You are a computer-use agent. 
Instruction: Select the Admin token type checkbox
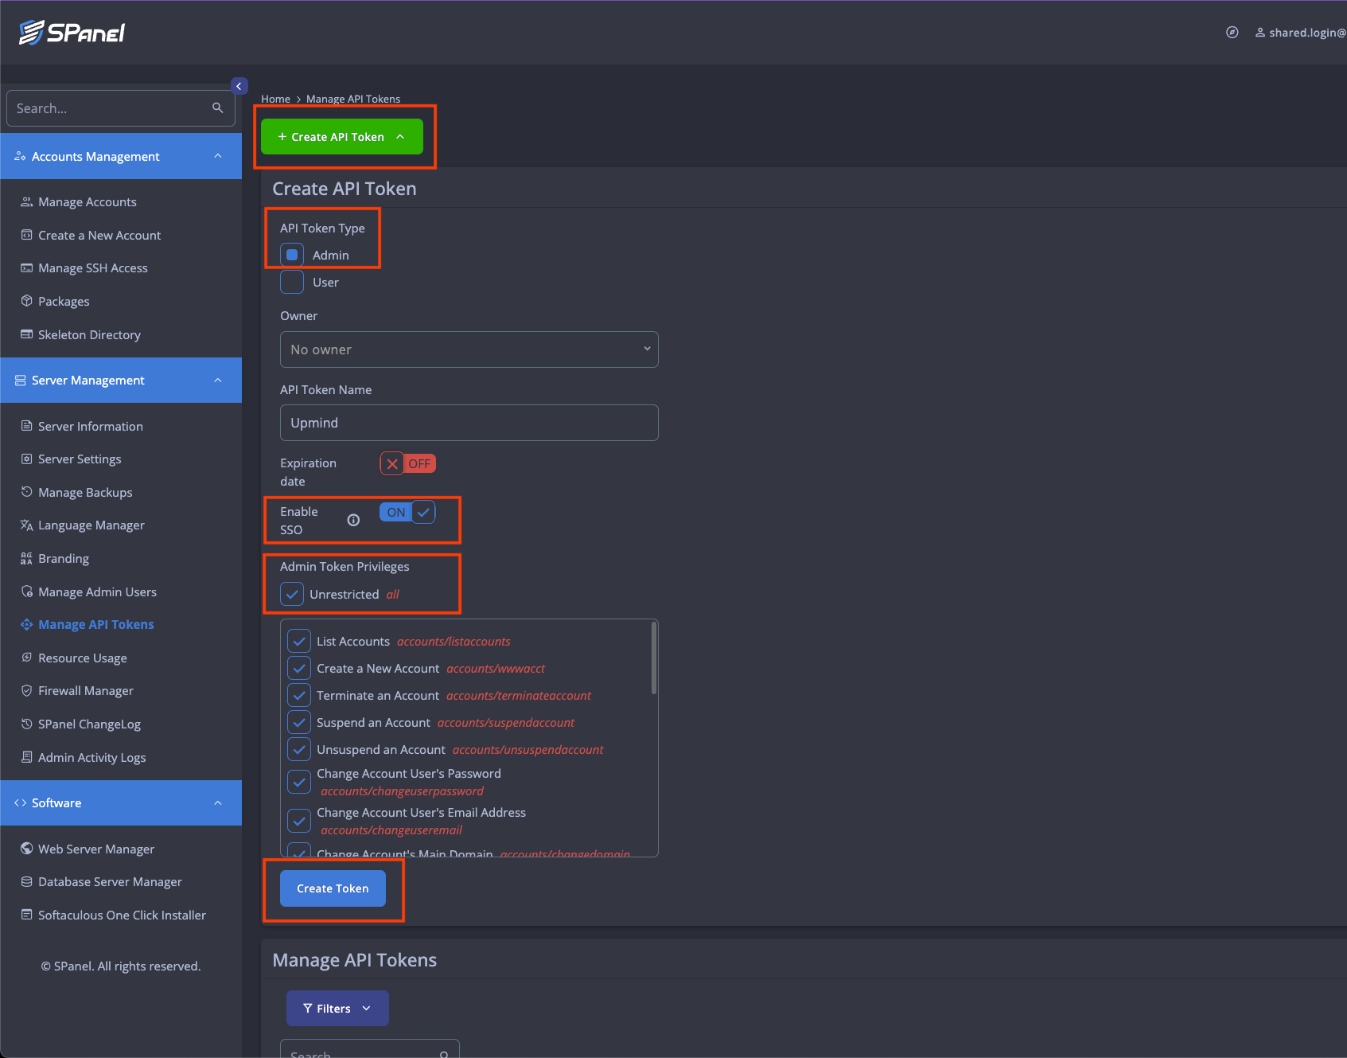coord(292,255)
